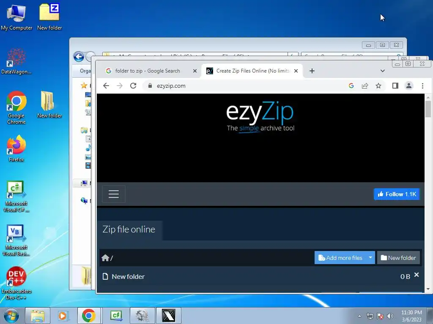This screenshot has width=433, height=324.
Task: Remove New folder from zip list
Action: [417, 275]
